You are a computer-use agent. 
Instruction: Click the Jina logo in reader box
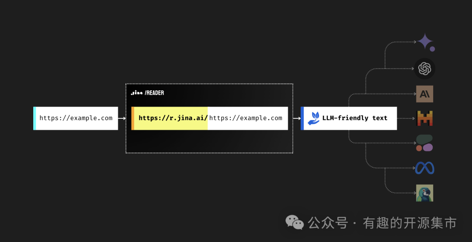[137, 93]
